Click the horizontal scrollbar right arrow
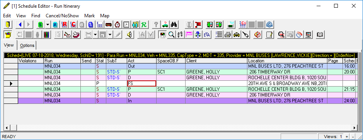The height and width of the screenshot is (140, 363). pyautogui.click(x=354, y=128)
